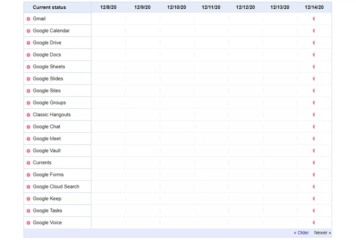This screenshot has height=240, width=356.
Task: Click the Currents status dot
Action: pos(28,163)
